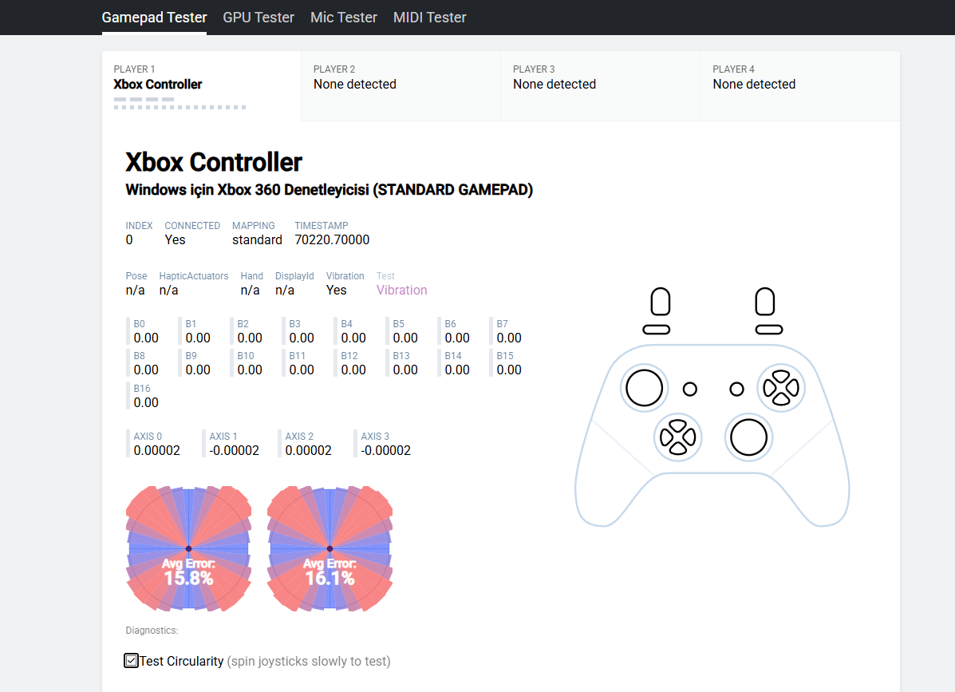
Task: Click the B9 button value
Action: click(x=198, y=370)
